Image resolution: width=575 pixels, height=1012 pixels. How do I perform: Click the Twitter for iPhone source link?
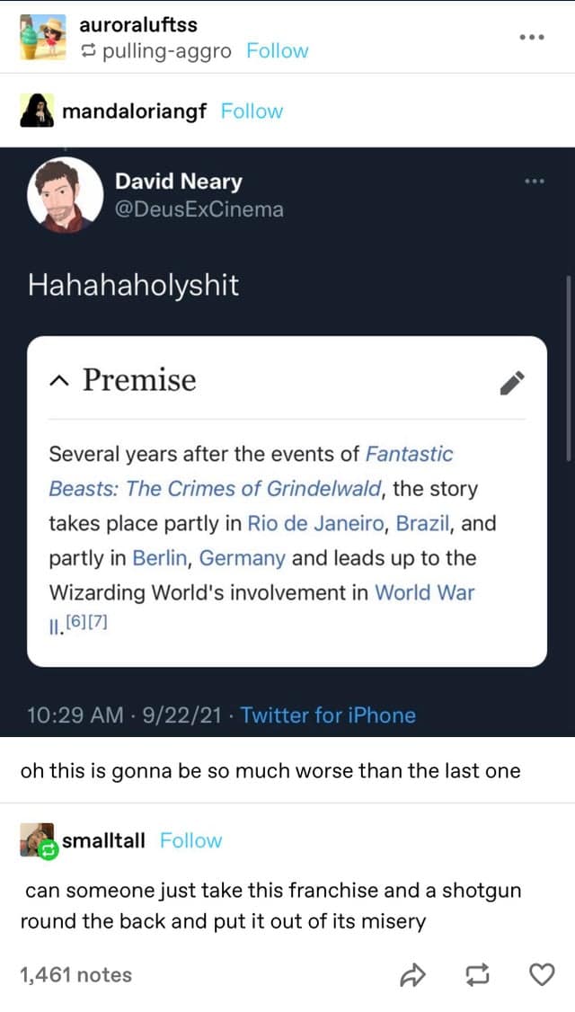click(328, 715)
